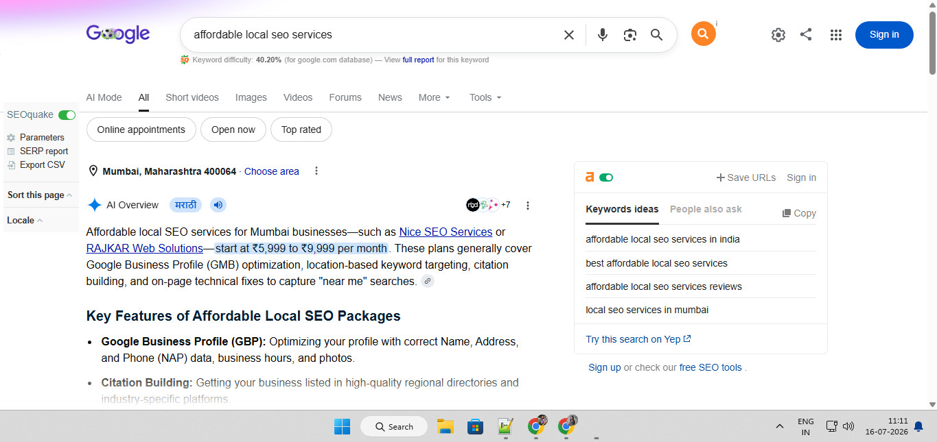The height and width of the screenshot is (442, 937).
Task: Open Microsoft Store taskbar icon
Action: [x=475, y=426]
